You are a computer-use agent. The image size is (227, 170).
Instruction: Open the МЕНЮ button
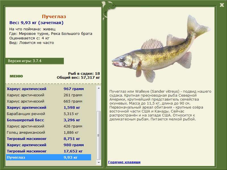click(16, 76)
